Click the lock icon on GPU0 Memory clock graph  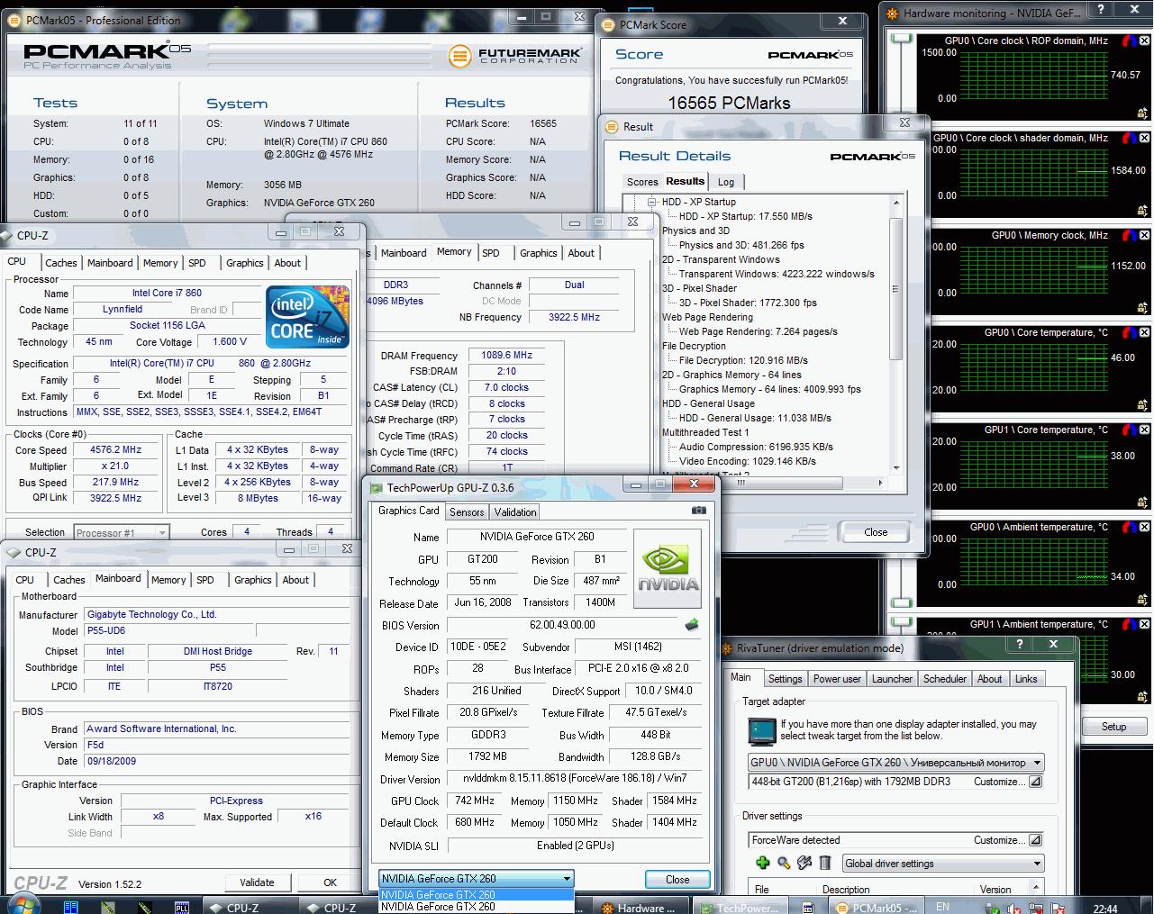(1142, 309)
